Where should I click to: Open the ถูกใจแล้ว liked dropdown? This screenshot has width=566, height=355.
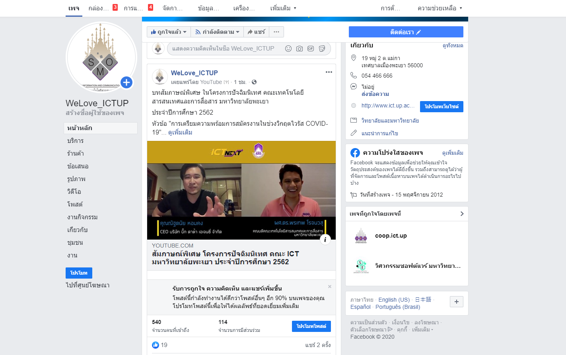(x=169, y=32)
